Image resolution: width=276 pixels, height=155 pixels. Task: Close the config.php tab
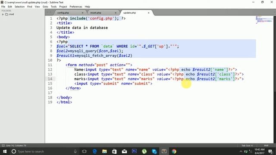(82, 13)
